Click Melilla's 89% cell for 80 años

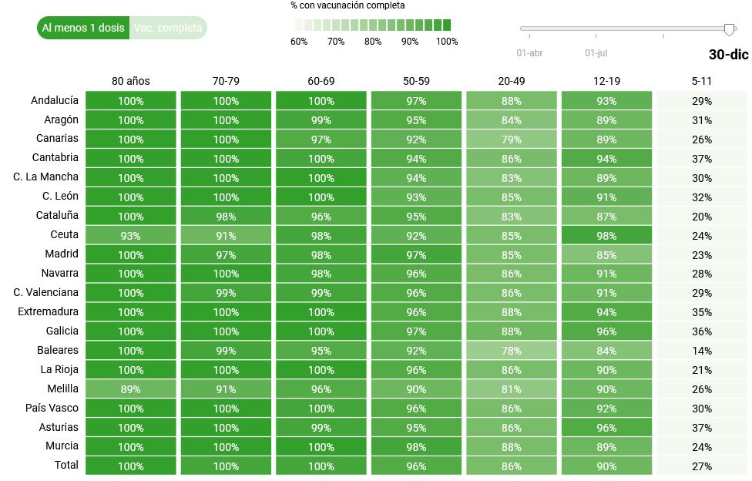pos(131,389)
